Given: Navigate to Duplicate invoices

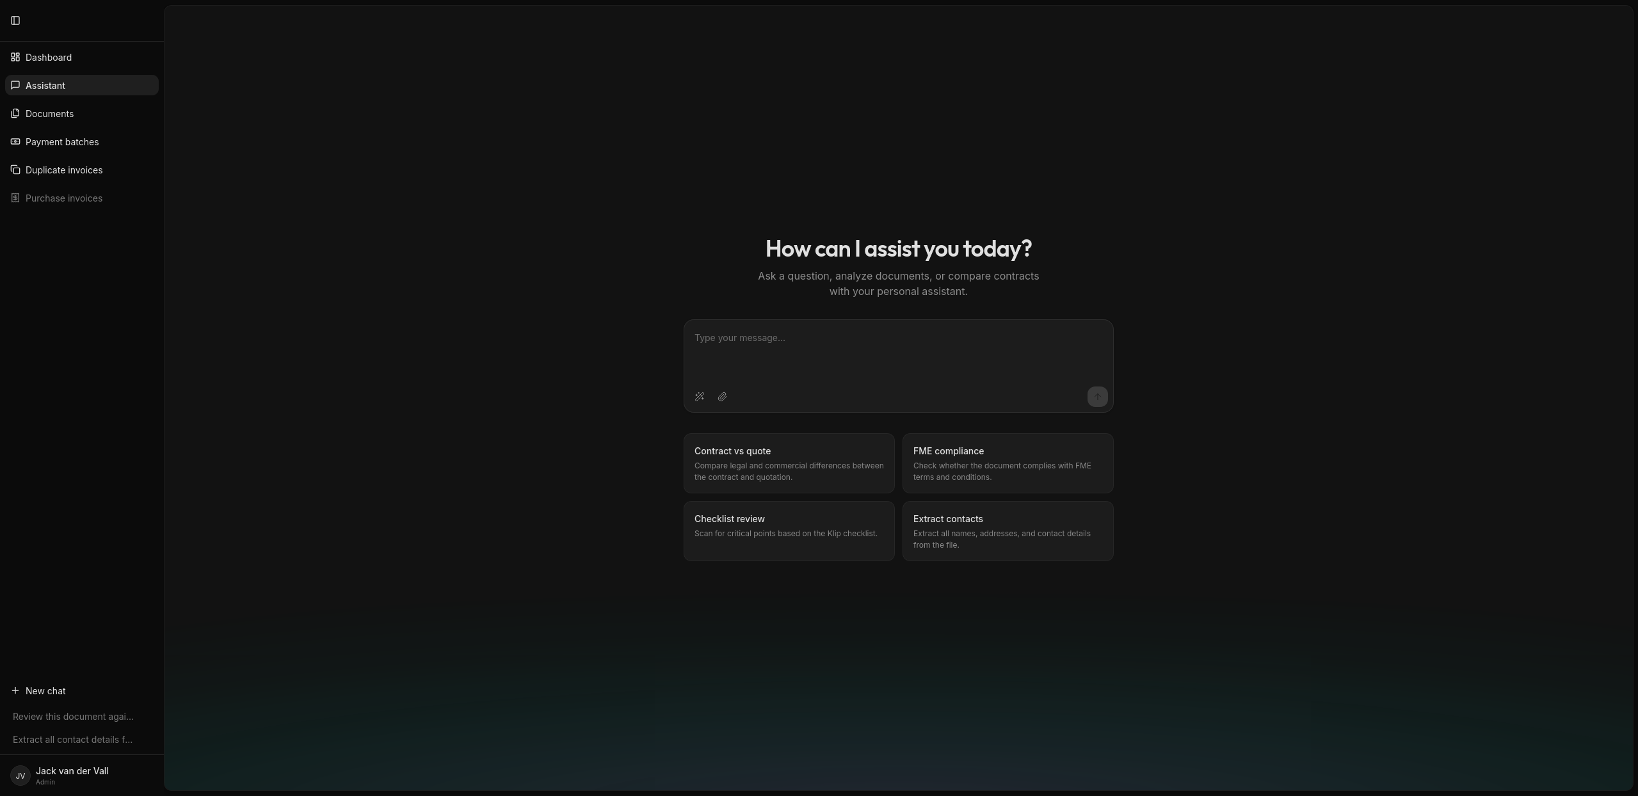Looking at the screenshot, I should coord(82,170).
